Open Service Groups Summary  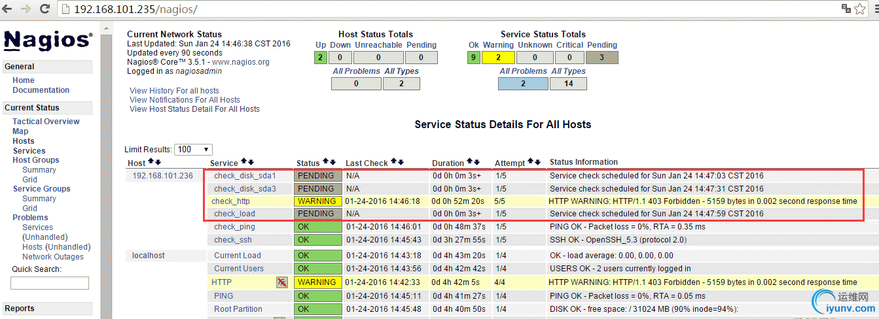click(39, 199)
